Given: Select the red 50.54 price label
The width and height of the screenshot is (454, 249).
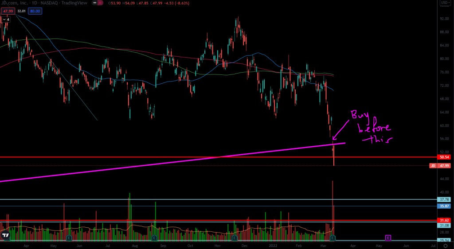Looking at the screenshot, I should click(x=444, y=157).
